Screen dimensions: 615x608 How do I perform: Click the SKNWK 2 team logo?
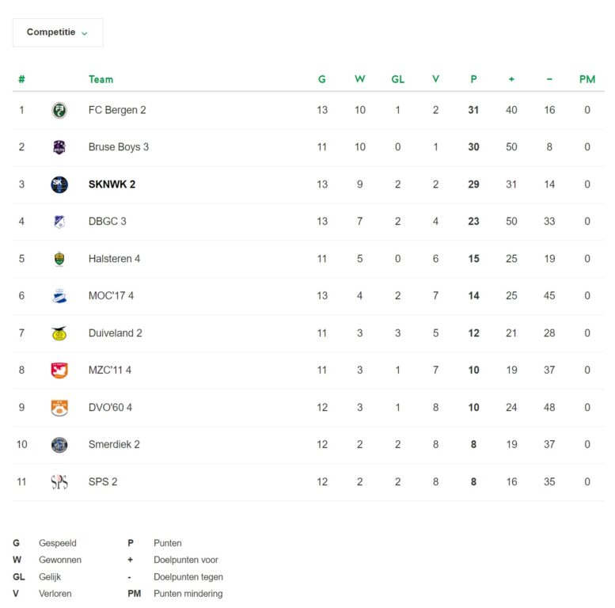59,184
